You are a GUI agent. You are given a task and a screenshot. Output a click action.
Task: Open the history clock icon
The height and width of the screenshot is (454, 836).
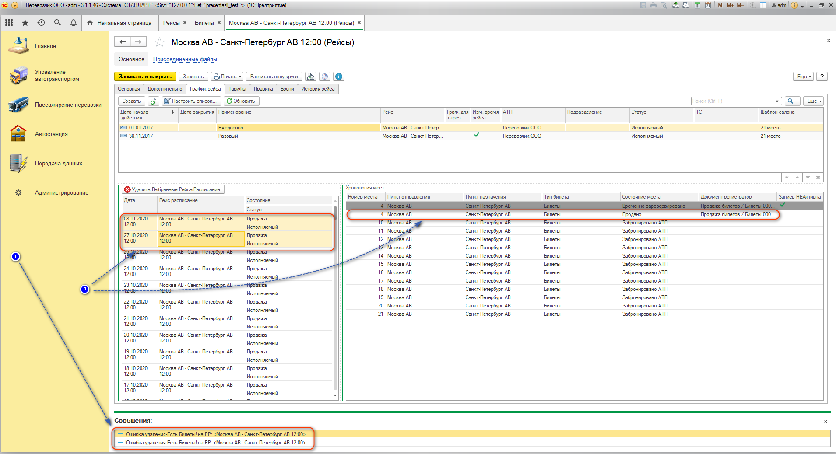pos(41,23)
